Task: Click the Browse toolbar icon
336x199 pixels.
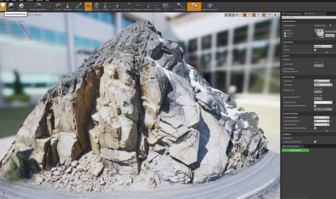Action: pos(10,7)
